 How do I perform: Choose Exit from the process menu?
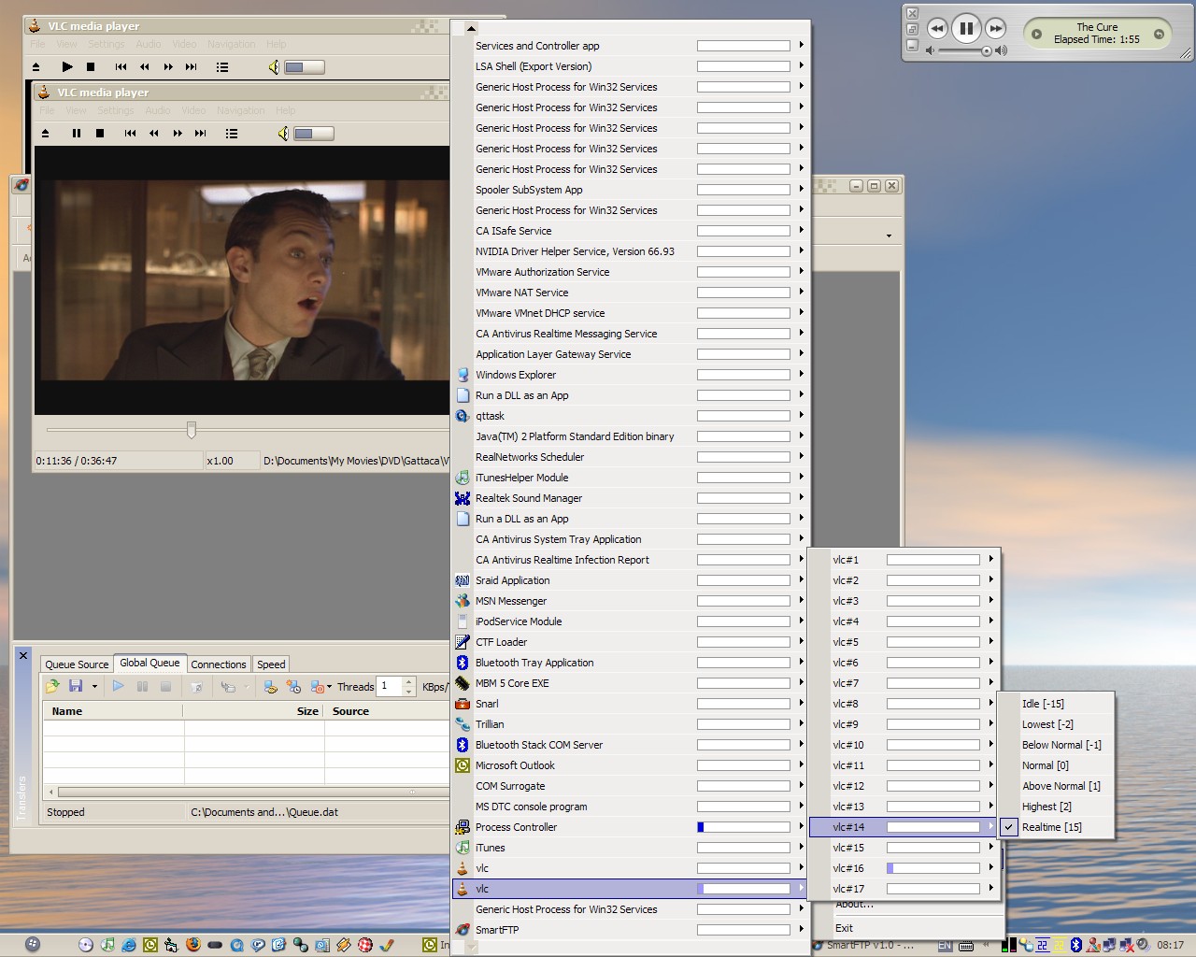coord(845,928)
